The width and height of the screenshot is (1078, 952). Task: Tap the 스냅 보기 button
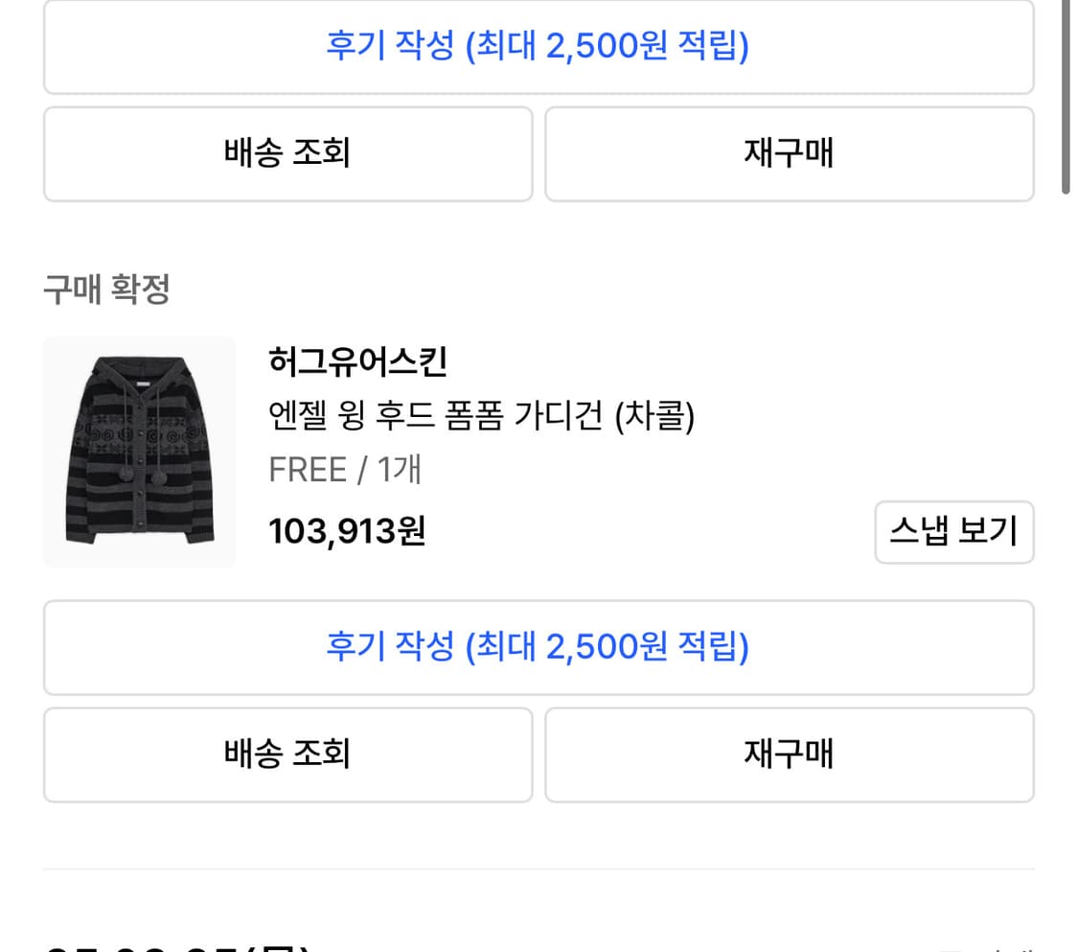pos(953,531)
